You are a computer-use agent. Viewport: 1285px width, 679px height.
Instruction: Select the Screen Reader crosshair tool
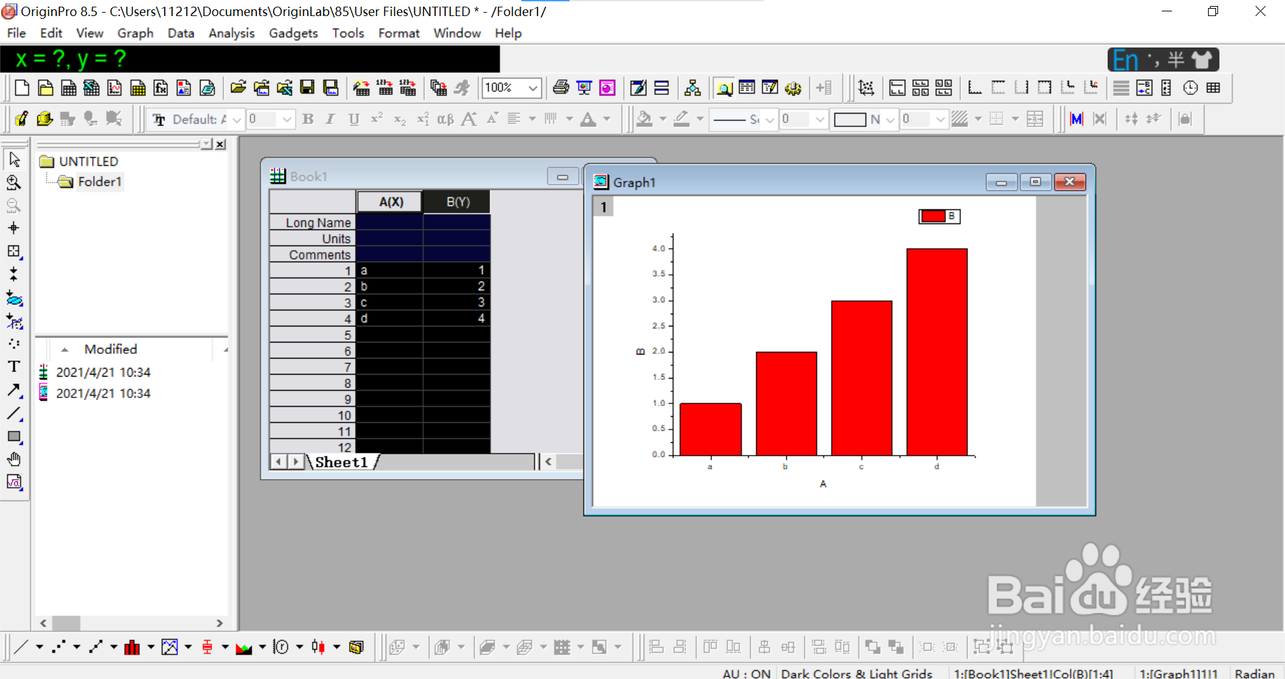pyautogui.click(x=14, y=228)
